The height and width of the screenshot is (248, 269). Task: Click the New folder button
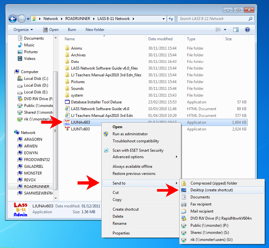point(95,30)
